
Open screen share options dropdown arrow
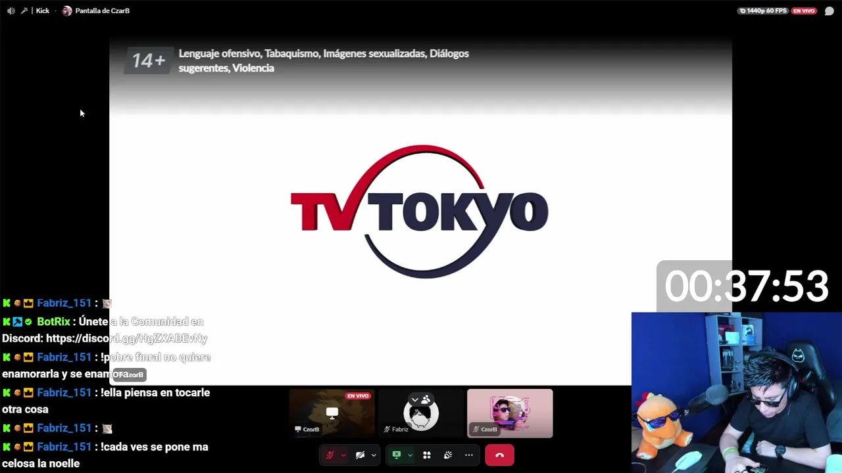410,455
